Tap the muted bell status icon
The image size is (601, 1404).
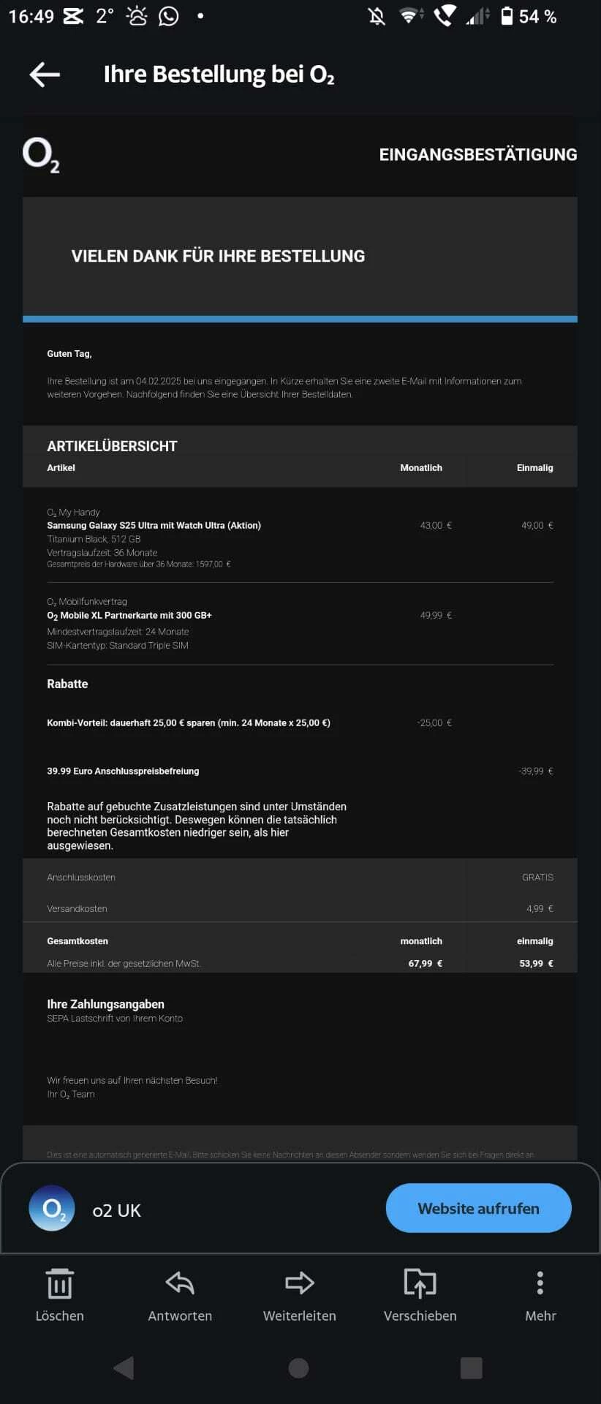[377, 16]
